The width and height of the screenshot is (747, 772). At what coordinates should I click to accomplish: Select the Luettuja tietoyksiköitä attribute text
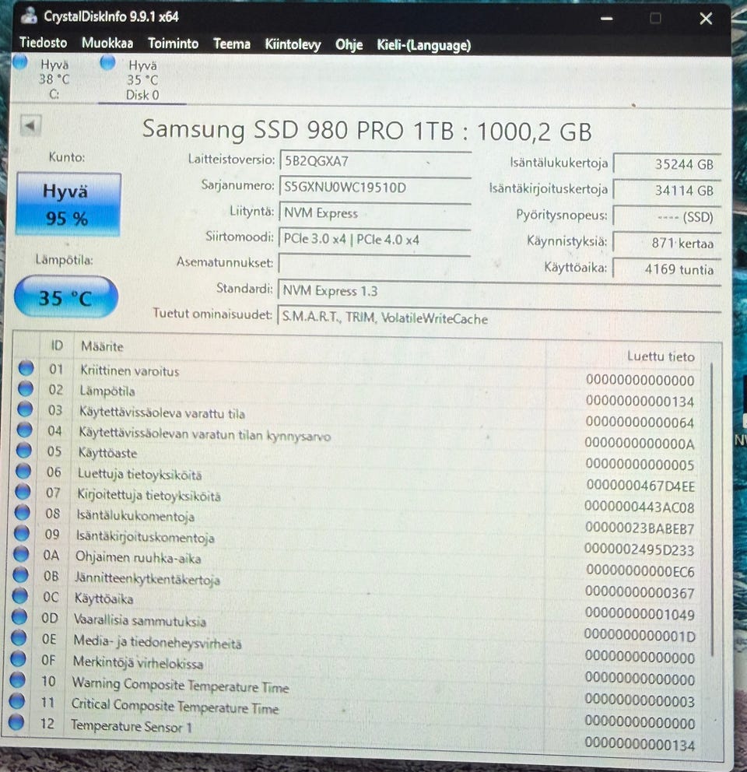(x=140, y=474)
